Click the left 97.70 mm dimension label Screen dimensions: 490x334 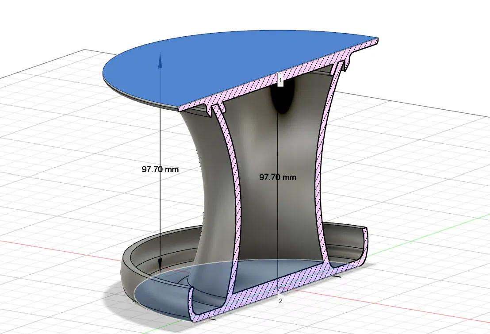coord(160,169)
